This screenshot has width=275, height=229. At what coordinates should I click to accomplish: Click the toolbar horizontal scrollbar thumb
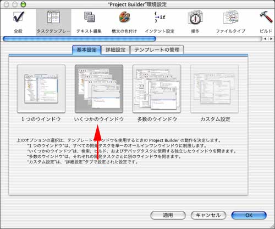tap(79, 39)
